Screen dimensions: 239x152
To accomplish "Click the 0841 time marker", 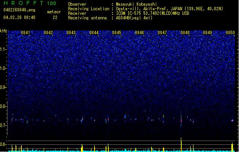I will (x=25, y=33).
